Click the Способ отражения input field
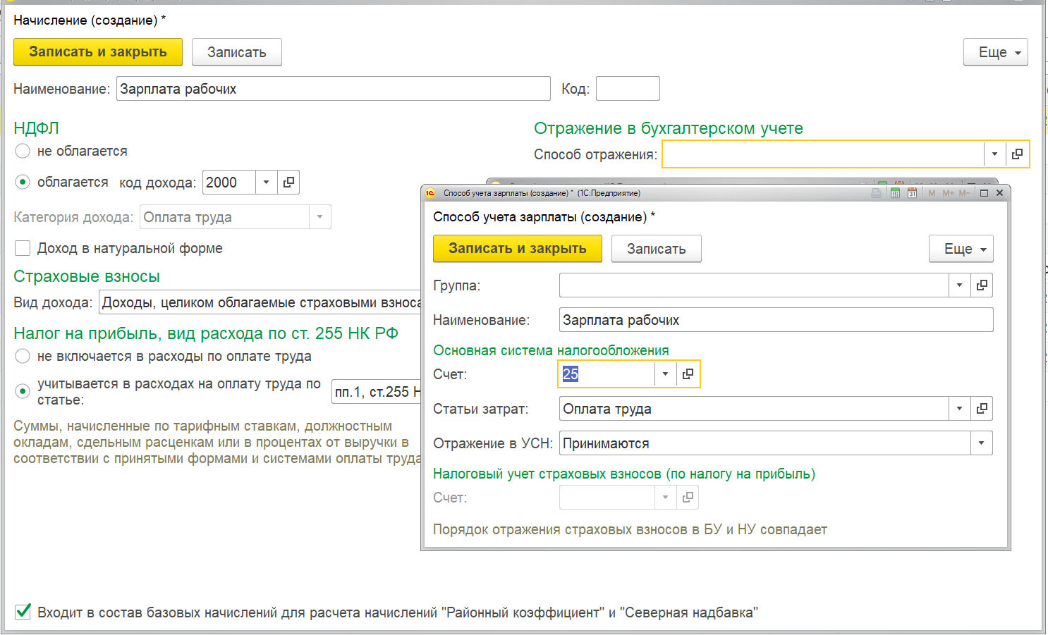Viewport: 1048px width, 635px height. click(x=823, y=154)
